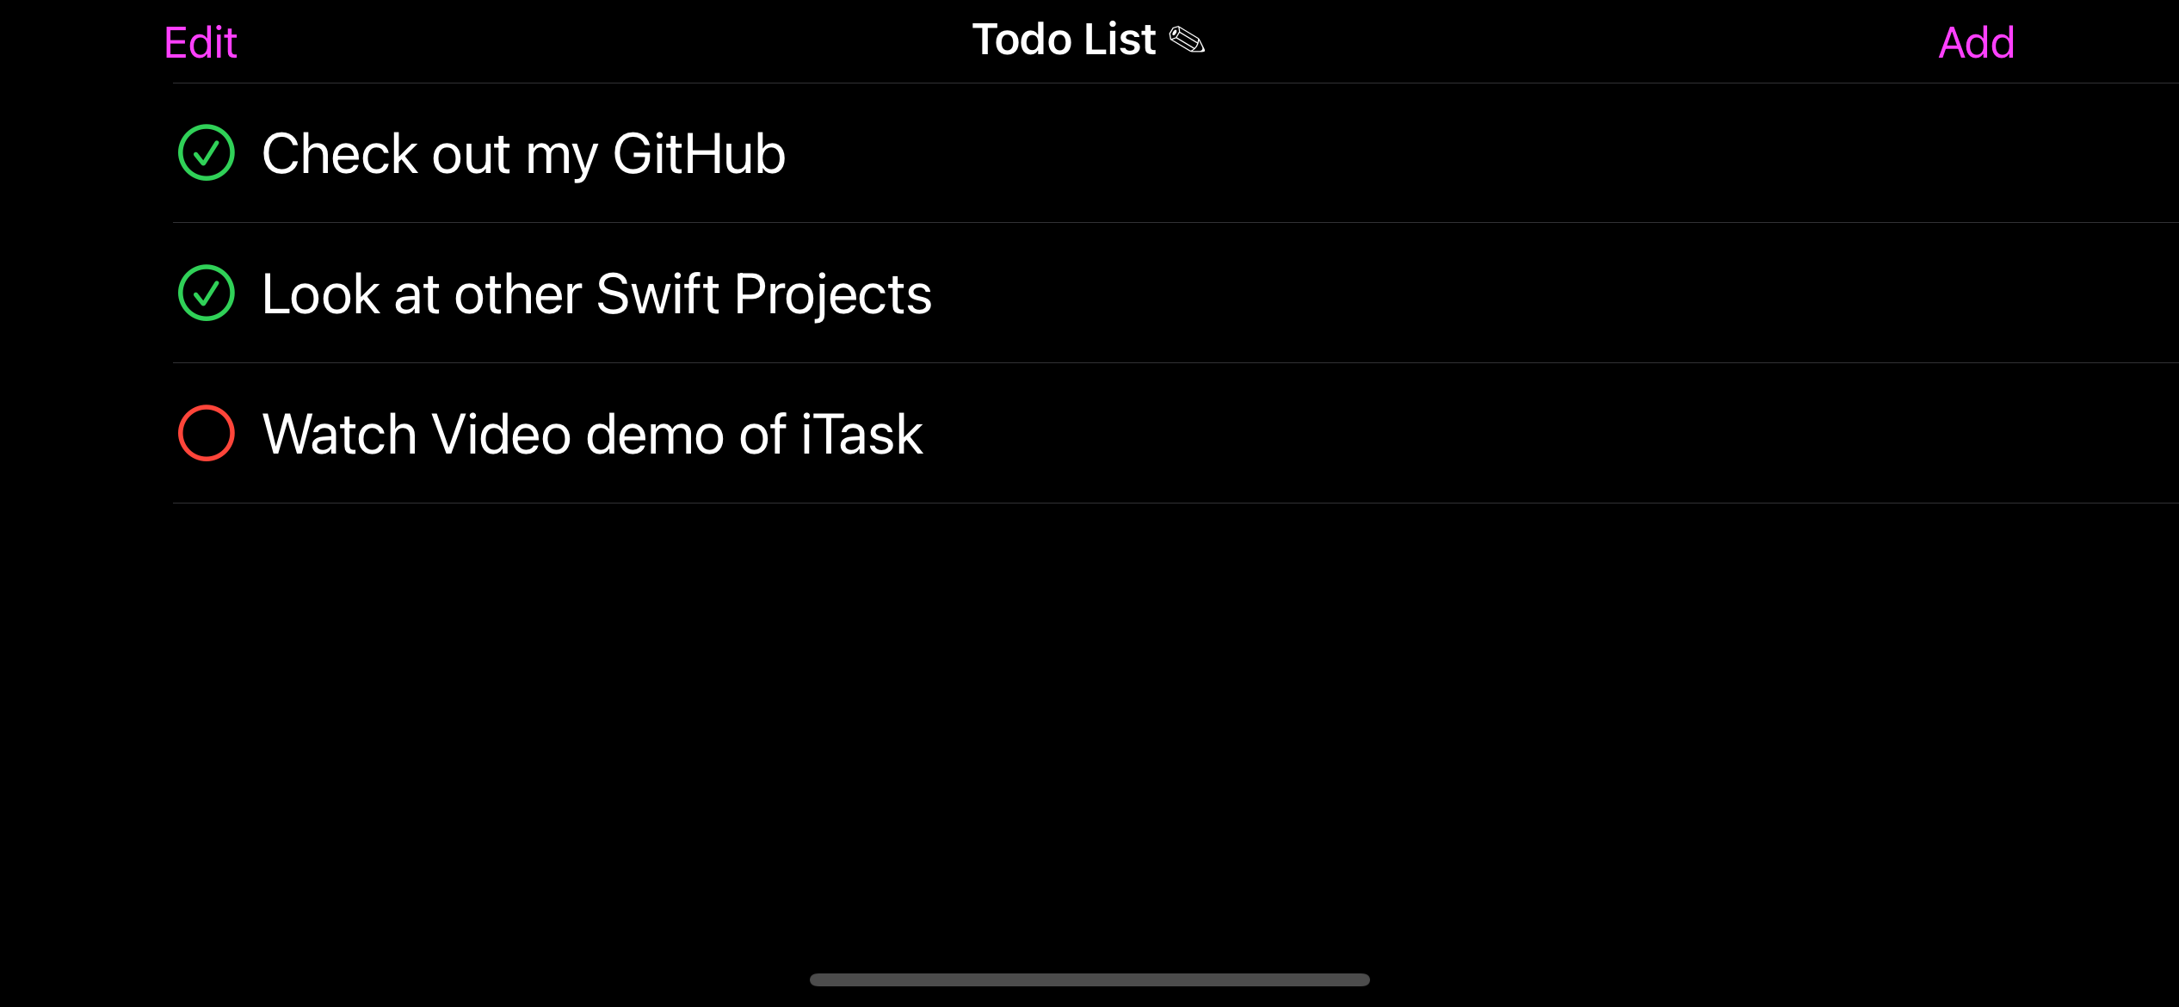
Task: Tap the green checkmark for Look at other Swift Projects
Action: click(x=206, y=293)
